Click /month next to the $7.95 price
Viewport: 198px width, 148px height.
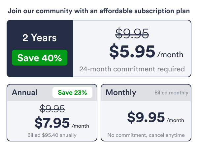coord(80,126)
